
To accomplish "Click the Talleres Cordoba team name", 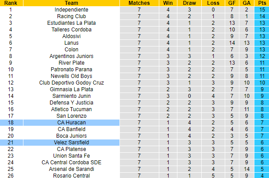I will (71, 29).
